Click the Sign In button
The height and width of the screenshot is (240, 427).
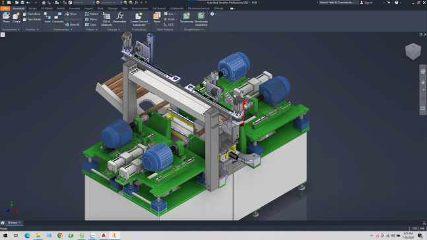(366, 3)
